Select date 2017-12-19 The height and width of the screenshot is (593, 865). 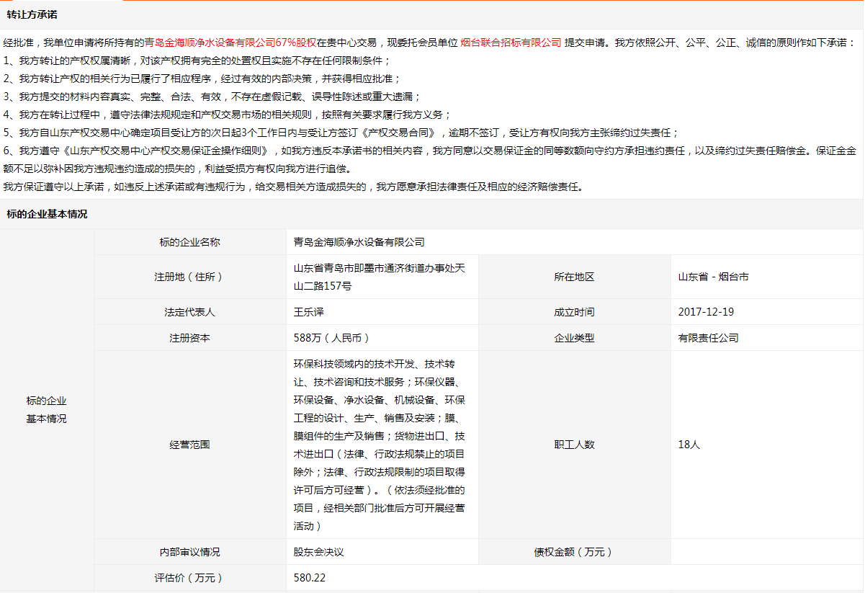tap(707, 312)
